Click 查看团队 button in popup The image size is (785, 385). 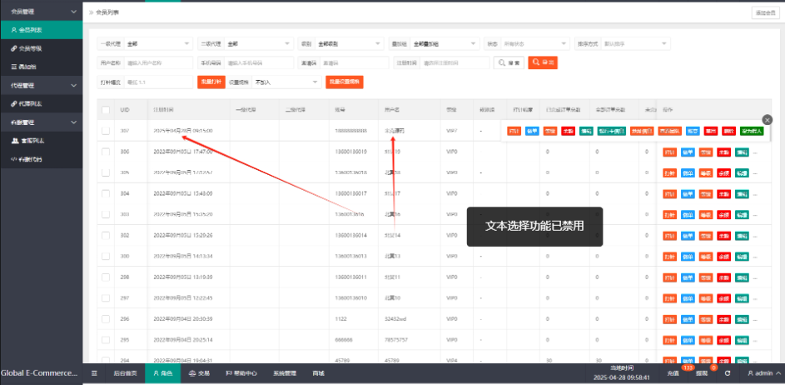pyautogui.click(x=670, y=132)
